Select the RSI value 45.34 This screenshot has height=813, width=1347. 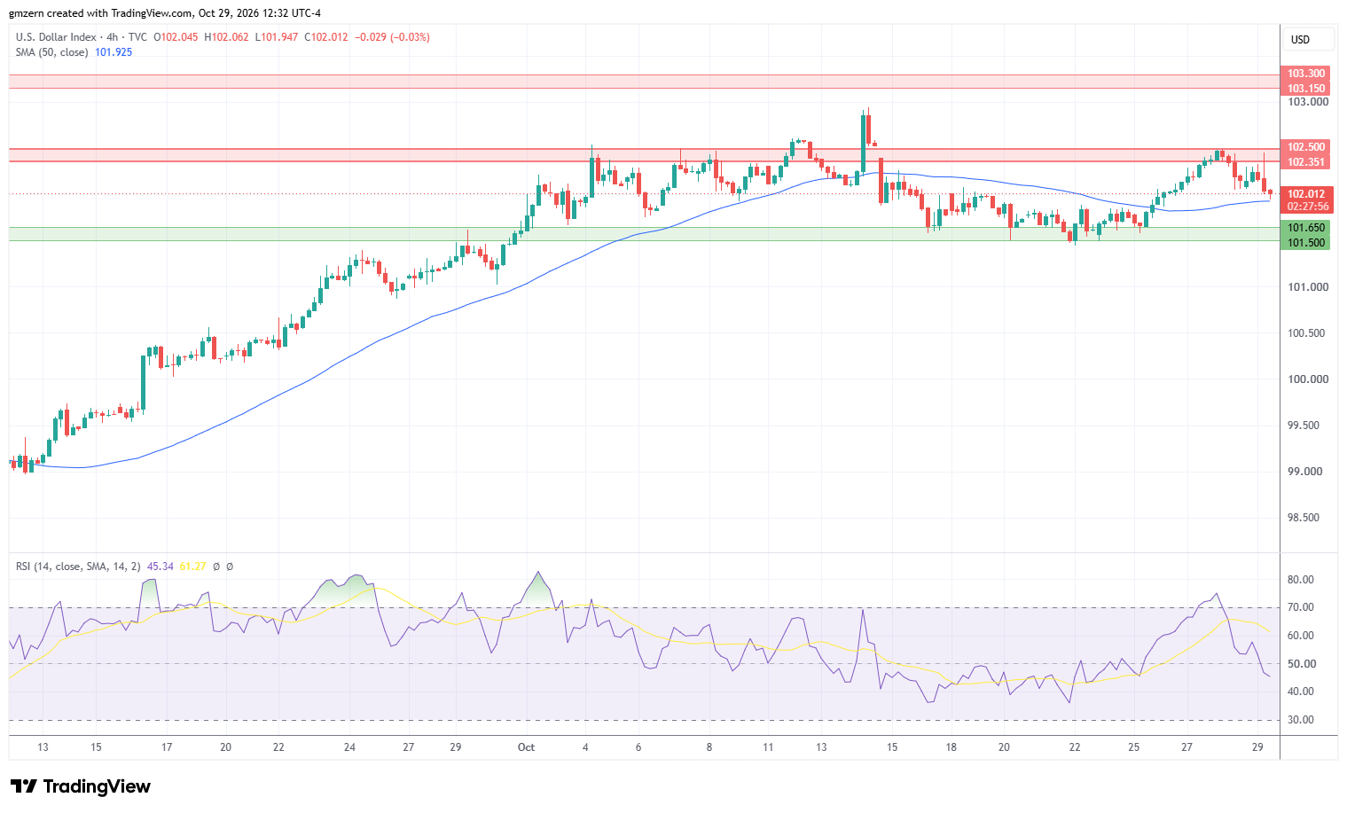160,567
